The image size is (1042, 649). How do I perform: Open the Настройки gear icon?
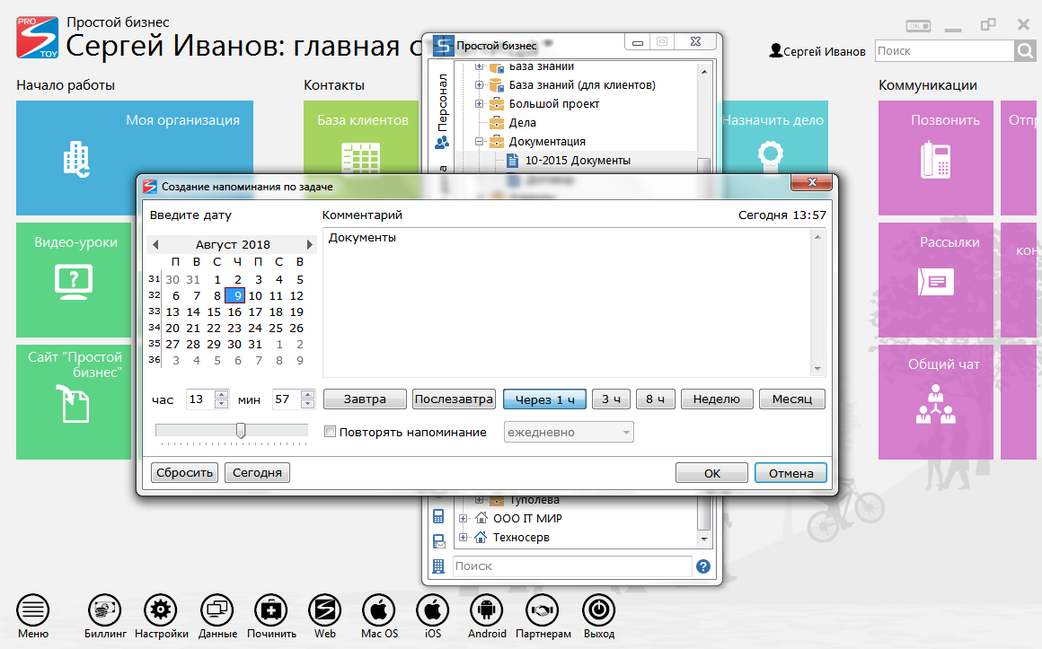tap(161, 610)
